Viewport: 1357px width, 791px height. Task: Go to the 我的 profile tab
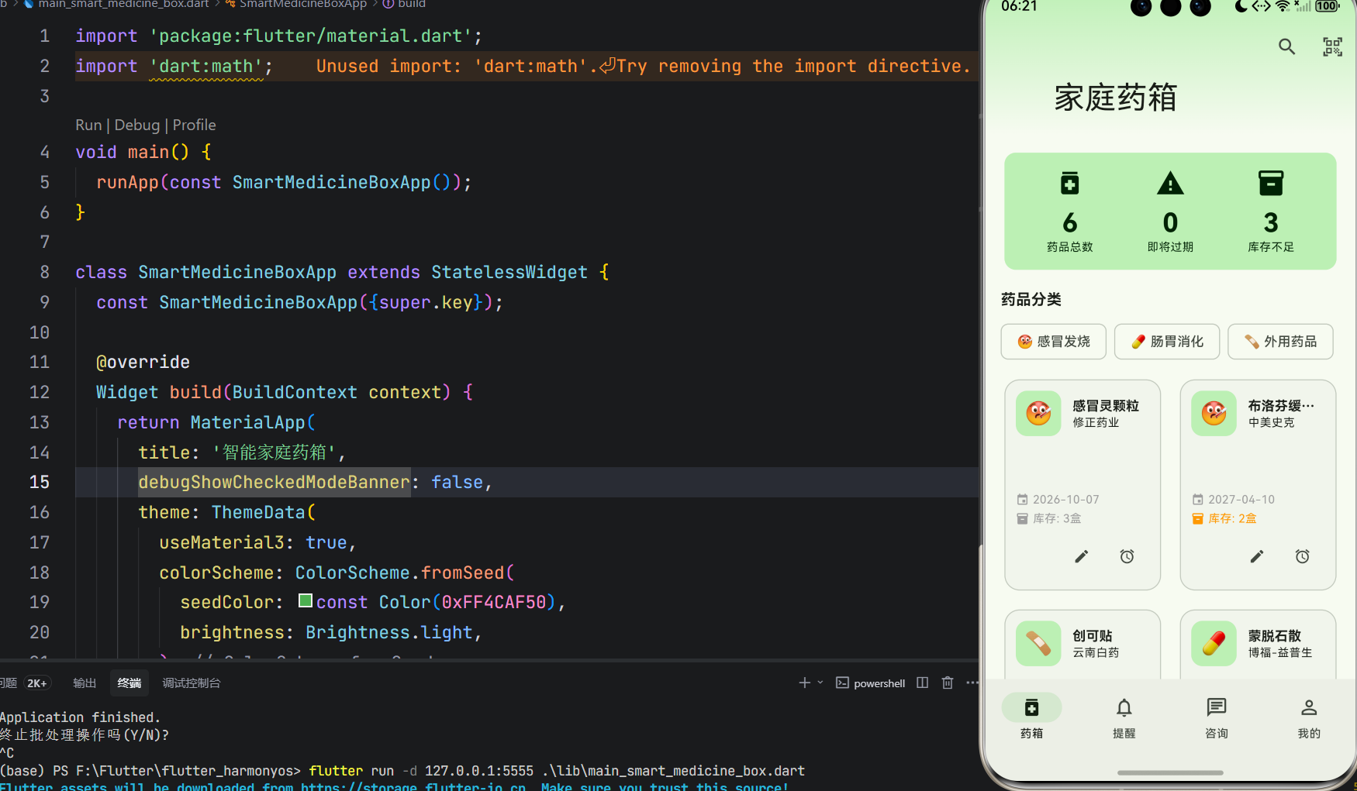coord(1309,718)
